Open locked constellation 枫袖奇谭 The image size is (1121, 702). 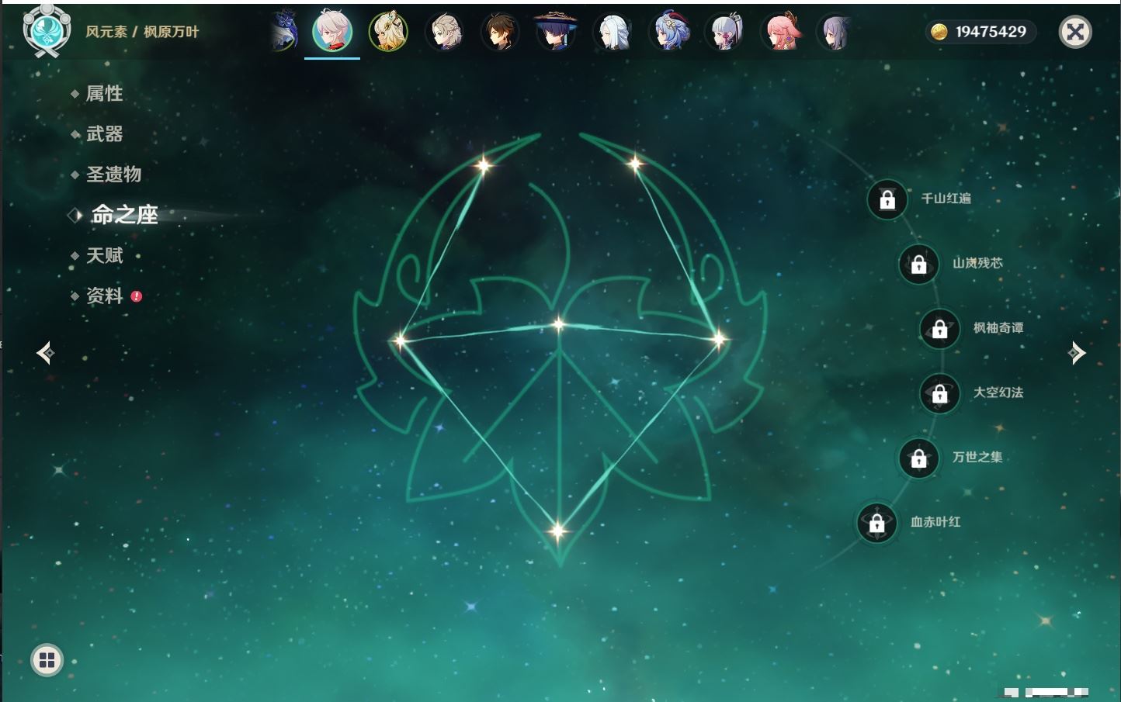click(940, 329)
